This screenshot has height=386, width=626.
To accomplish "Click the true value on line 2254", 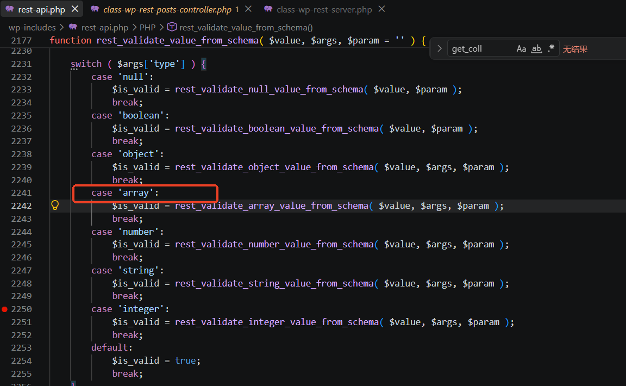I will (185, 361).
